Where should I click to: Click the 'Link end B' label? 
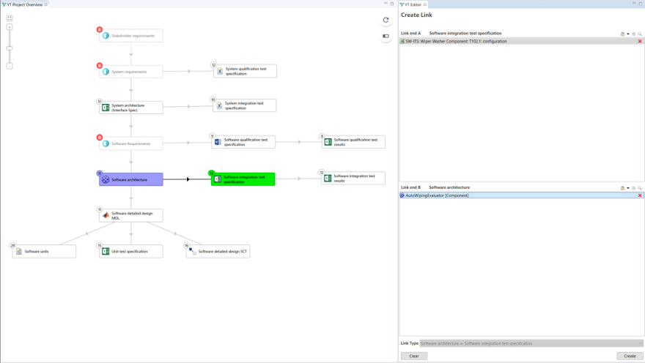coord(411,187)
